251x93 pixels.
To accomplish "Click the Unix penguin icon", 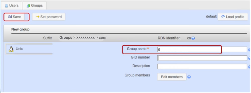I will 11,49.
